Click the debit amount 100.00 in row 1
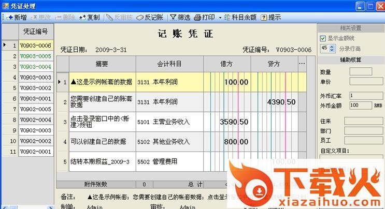Screen dimensions: 385x209 point(236,82)
